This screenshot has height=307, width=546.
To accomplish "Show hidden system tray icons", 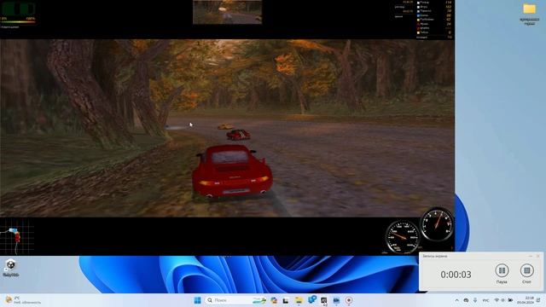I will point(457,300).
